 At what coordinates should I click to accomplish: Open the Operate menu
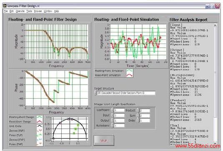pyautogui.click(x=20, y=11)
